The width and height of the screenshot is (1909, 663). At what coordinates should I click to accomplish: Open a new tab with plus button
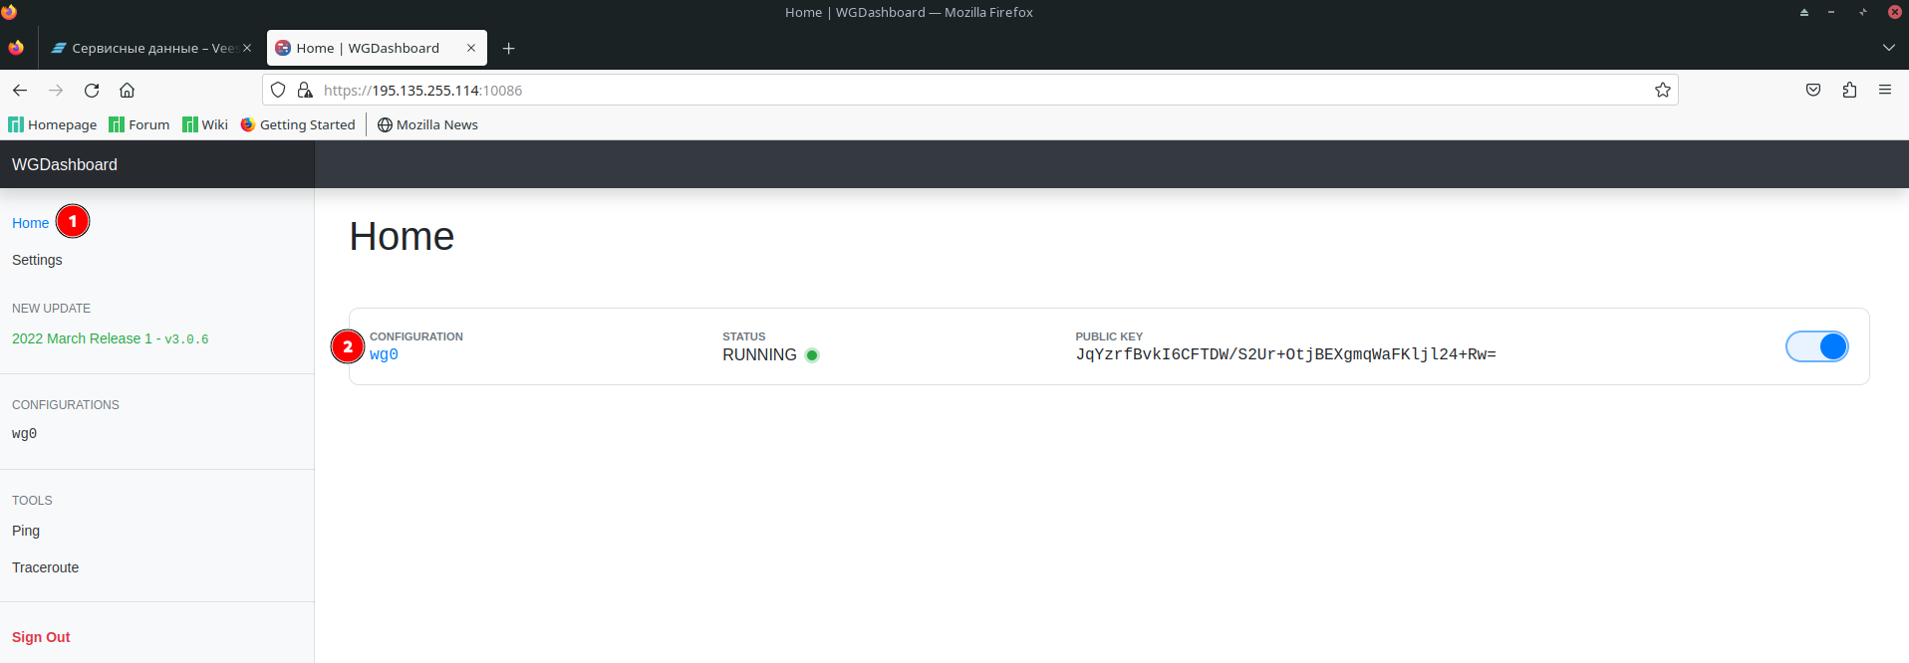pyautogui.click(x=509, y=48)
